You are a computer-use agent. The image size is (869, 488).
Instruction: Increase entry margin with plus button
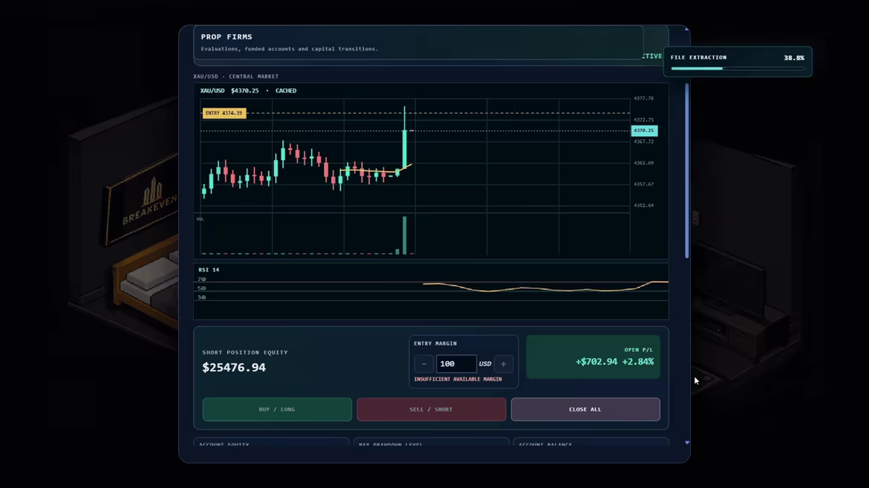(x=504, y=364)
